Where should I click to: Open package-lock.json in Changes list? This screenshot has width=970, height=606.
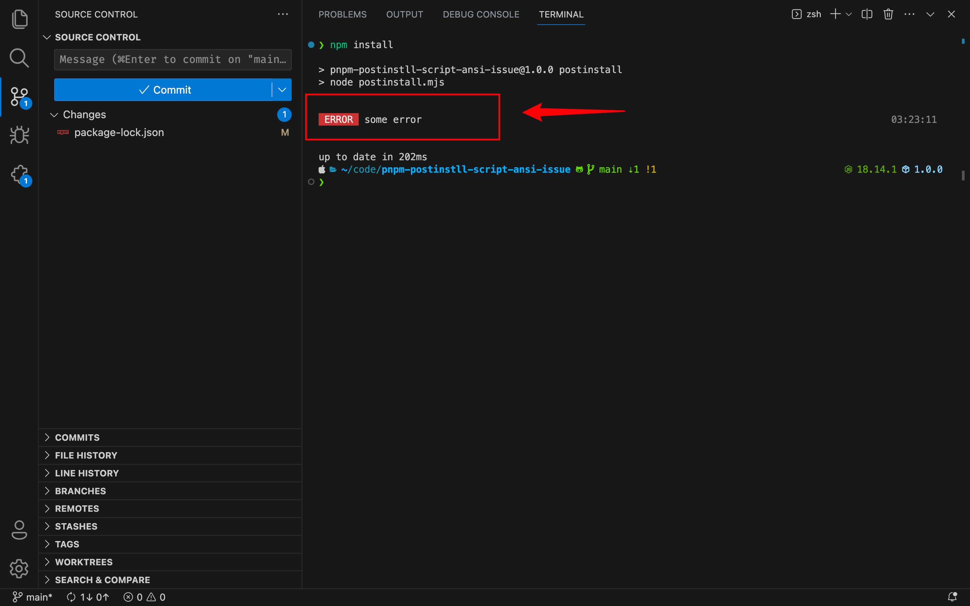pyautogui.click(x=119, y=132)
